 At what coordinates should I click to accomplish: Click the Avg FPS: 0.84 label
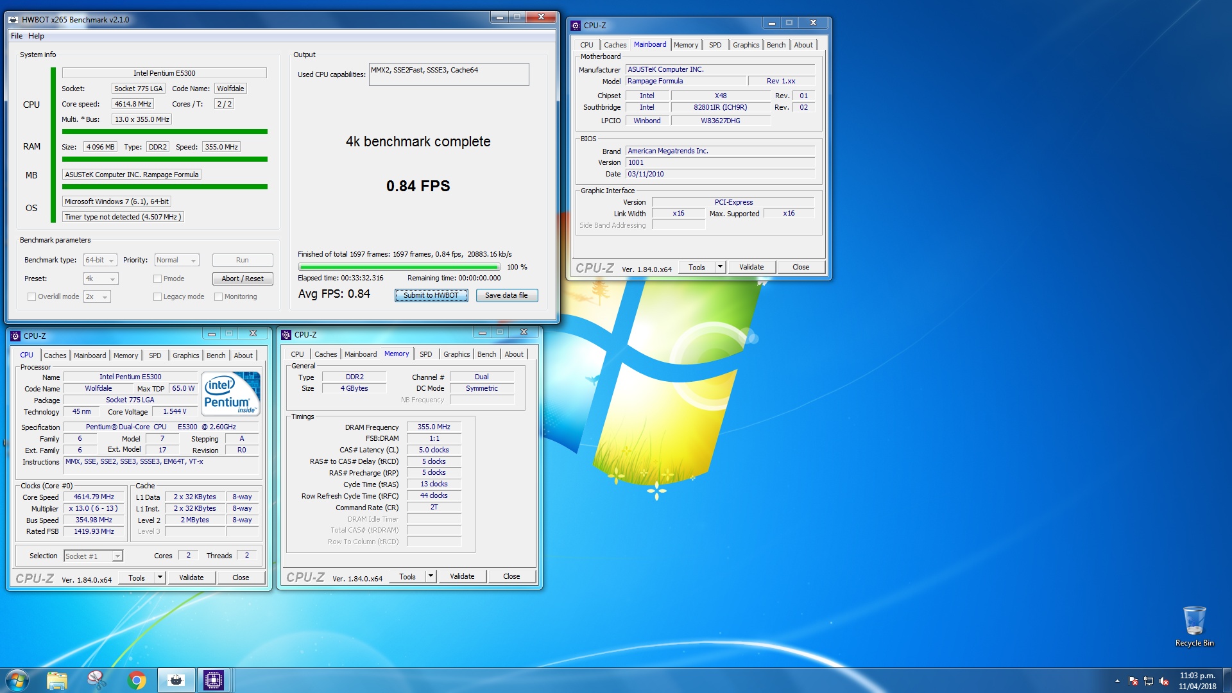[x=334, y=294]
